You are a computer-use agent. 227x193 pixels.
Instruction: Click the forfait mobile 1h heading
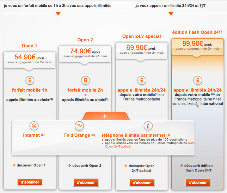[29, 90]
